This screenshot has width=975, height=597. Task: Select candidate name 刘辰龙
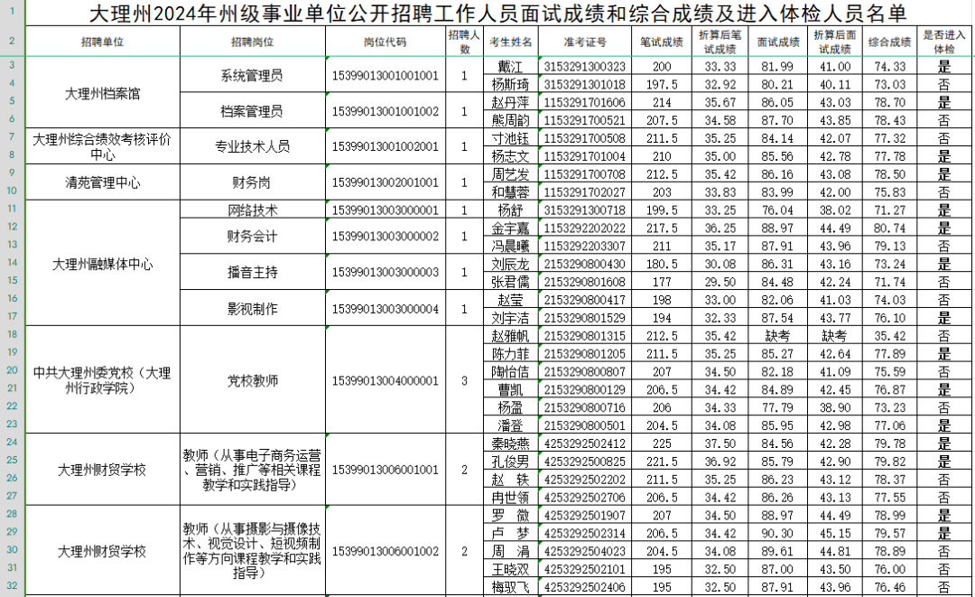[510, 264]
